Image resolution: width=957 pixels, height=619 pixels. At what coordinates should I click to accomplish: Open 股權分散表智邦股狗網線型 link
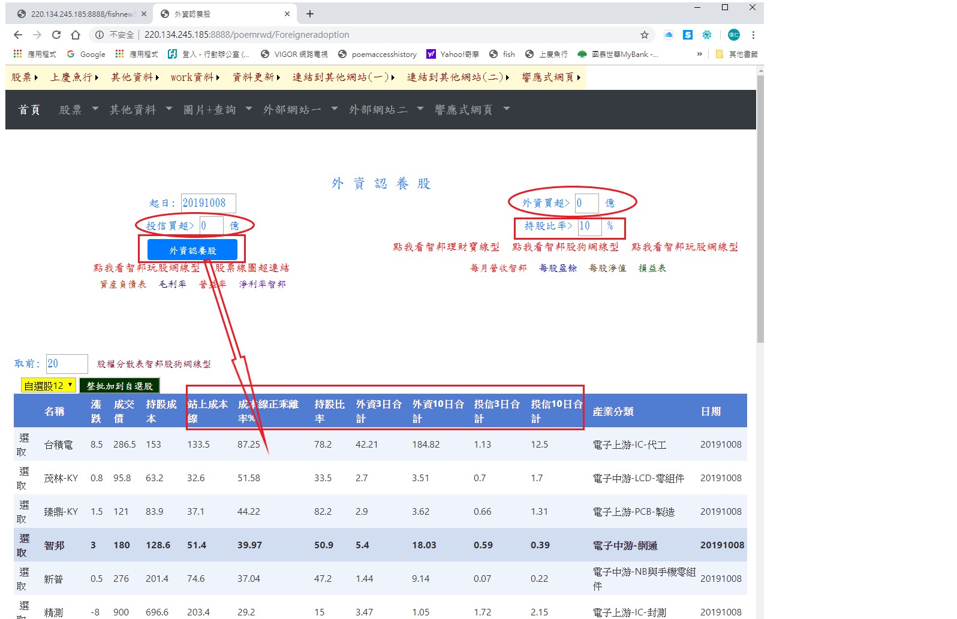pyautogui.click(x=154, y=364)
